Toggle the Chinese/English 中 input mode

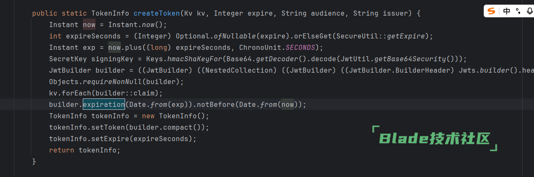(x=507, y=11)
